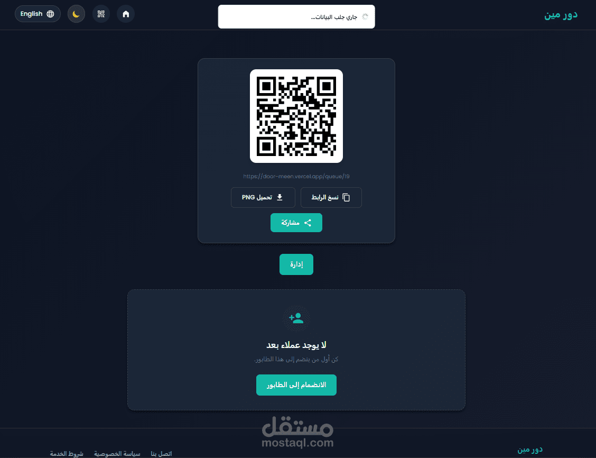Open management with إدارة button

pos(296,264)
